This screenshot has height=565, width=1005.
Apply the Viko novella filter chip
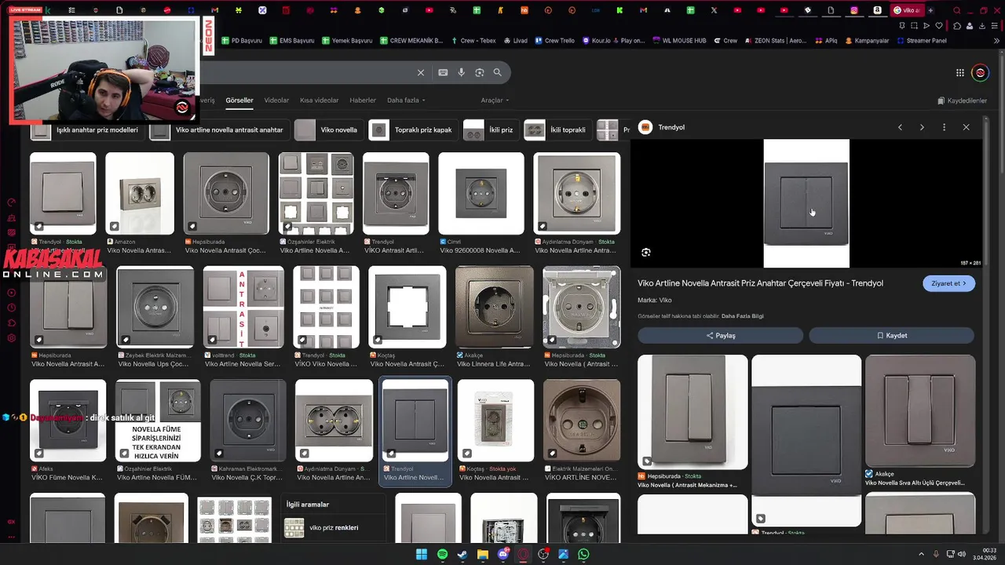(x=328, y=130)
